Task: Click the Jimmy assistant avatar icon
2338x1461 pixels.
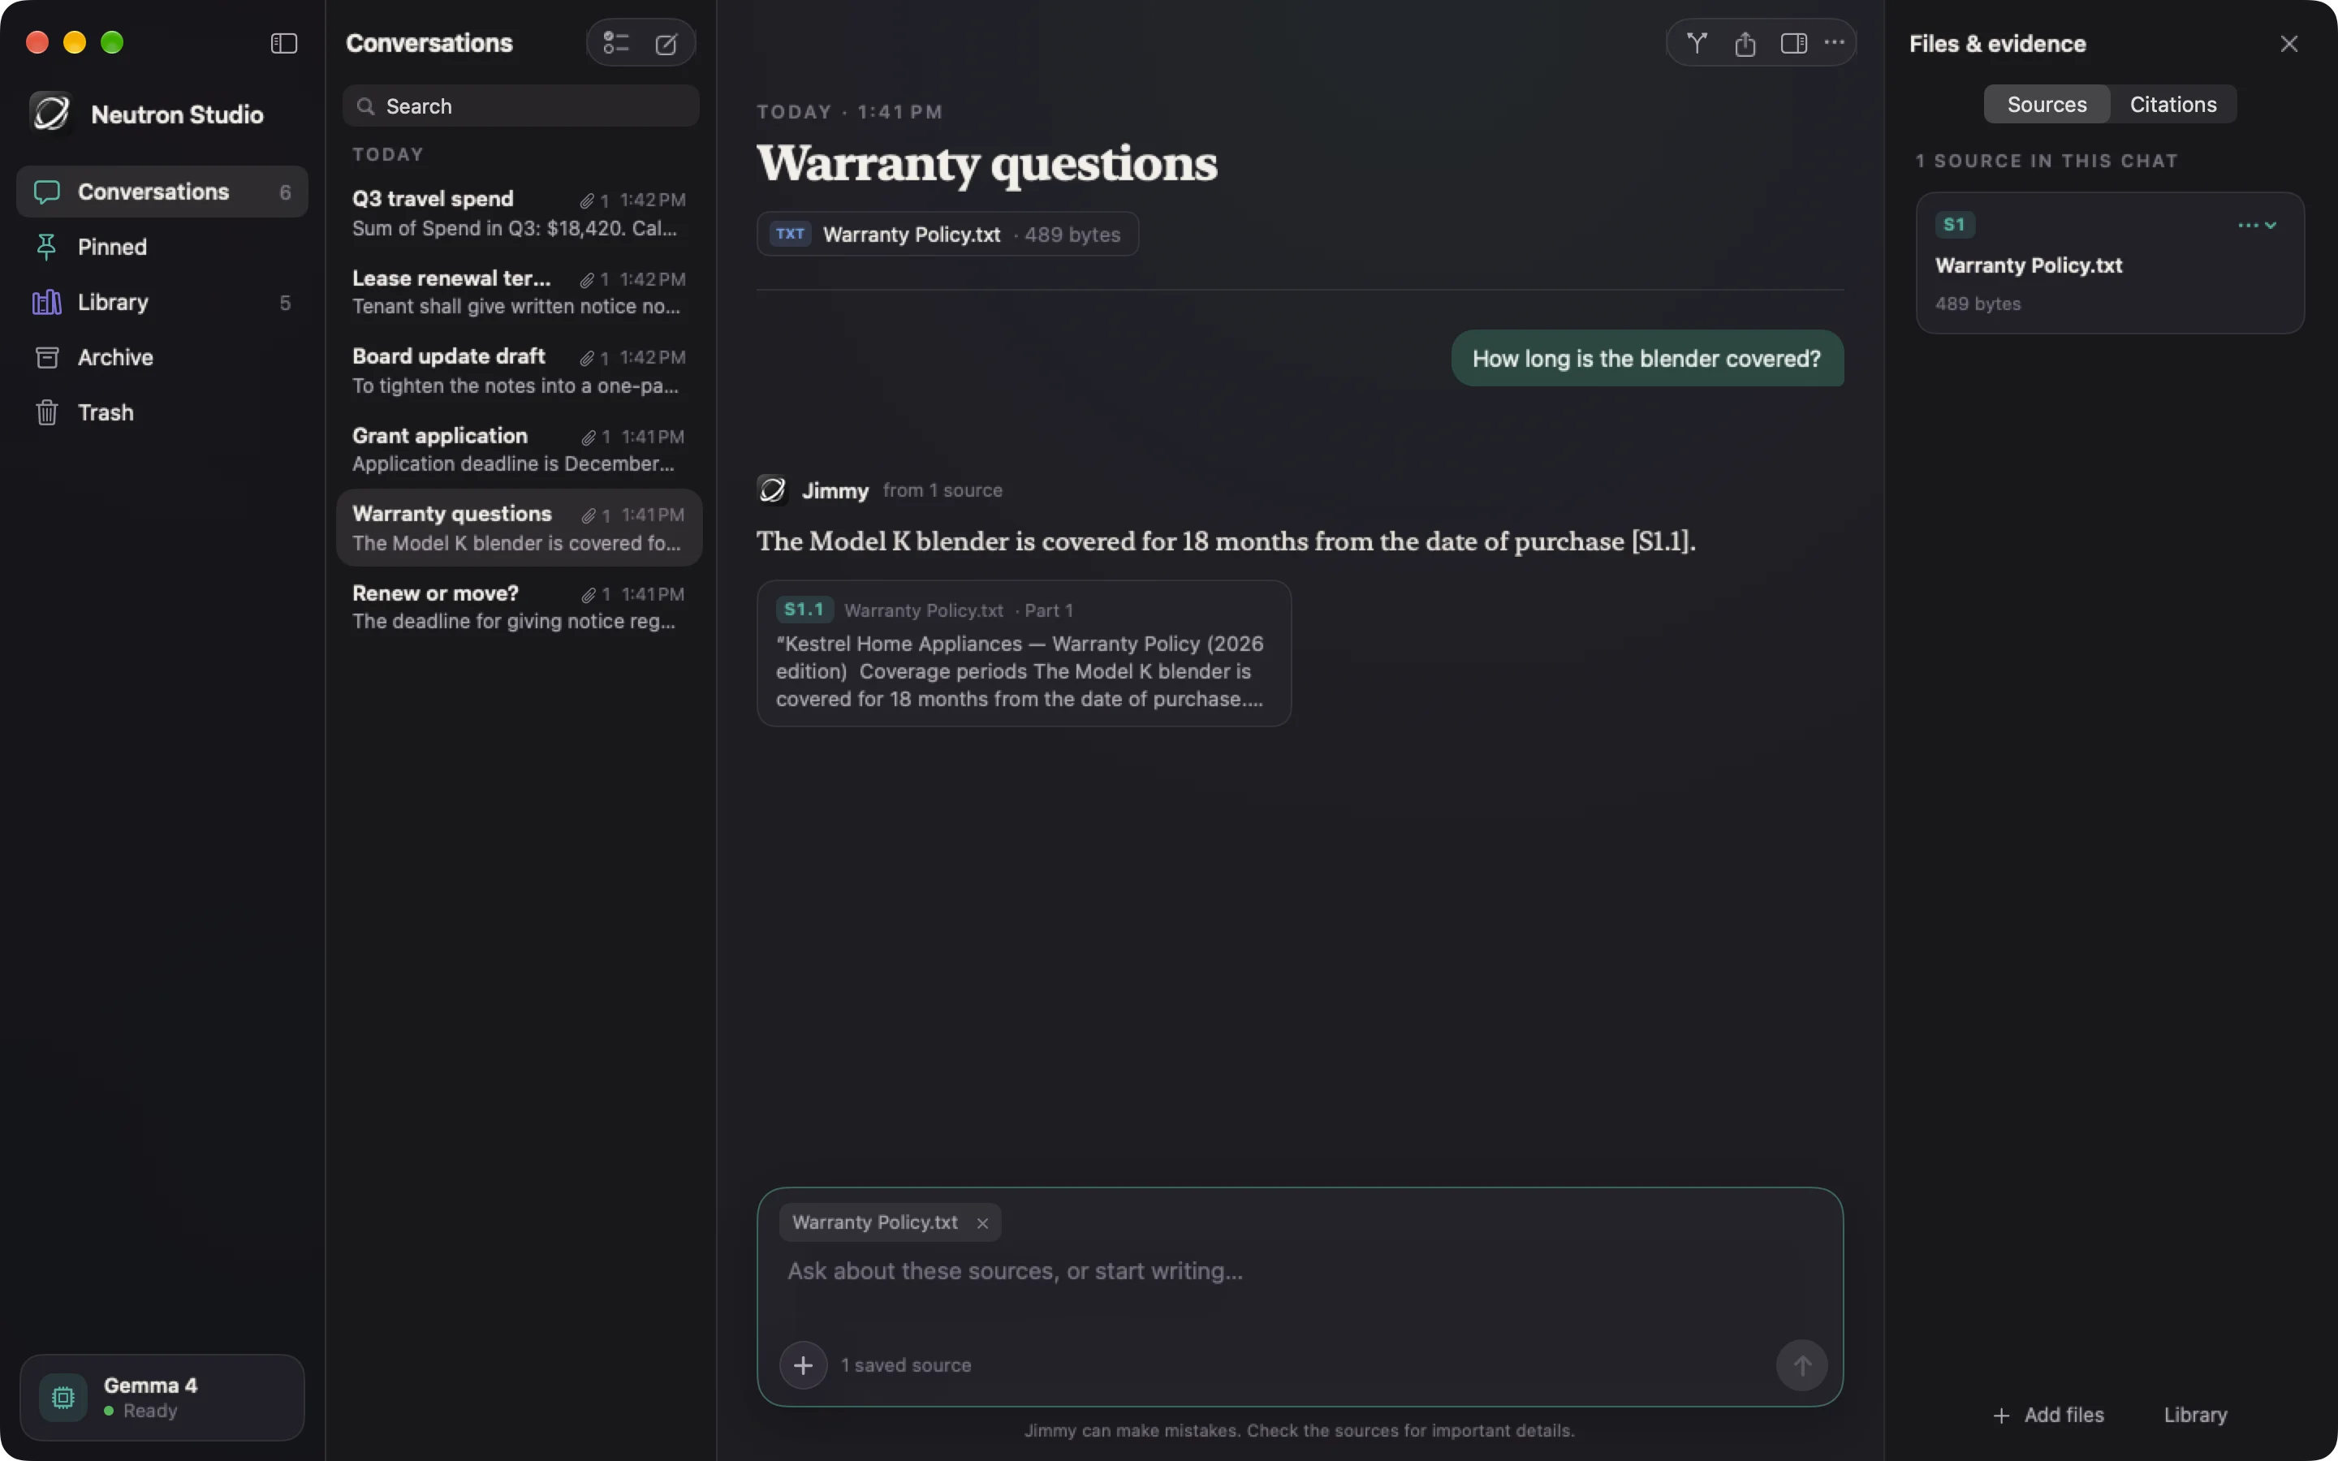Action: click(772, 490)
